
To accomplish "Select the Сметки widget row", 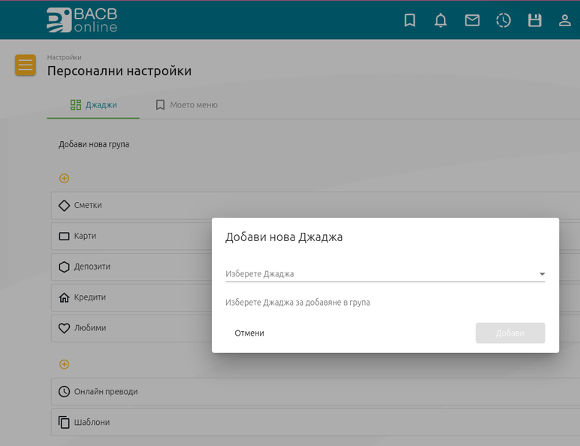I will [x=128, y=205].
